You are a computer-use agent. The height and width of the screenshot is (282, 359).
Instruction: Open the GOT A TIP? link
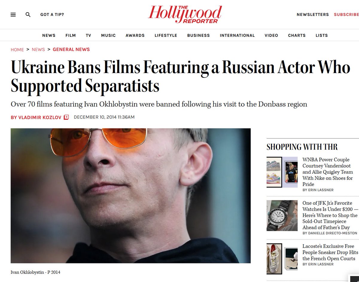point(52,14)
